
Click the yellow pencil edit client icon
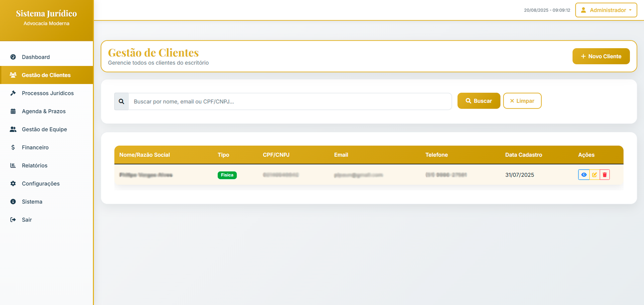point(594,175)
